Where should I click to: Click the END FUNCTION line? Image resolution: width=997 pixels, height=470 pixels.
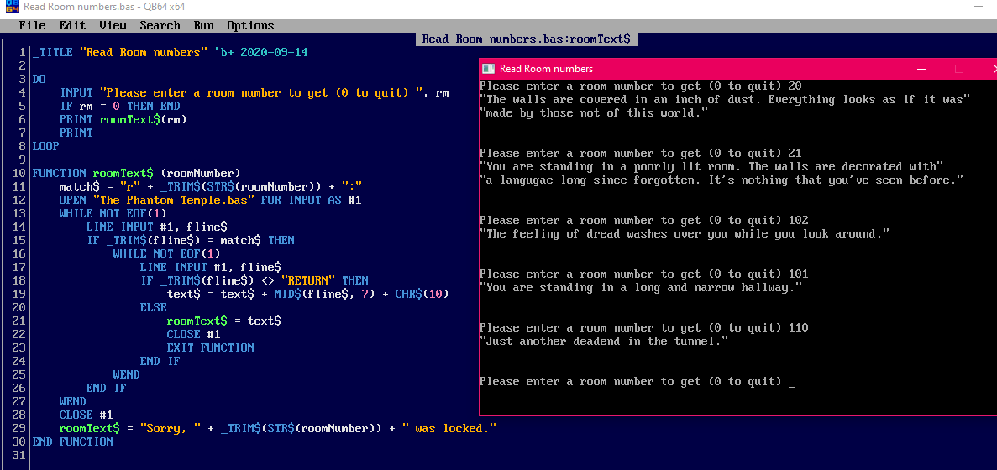pyautogui.click(x=72, y=441)
